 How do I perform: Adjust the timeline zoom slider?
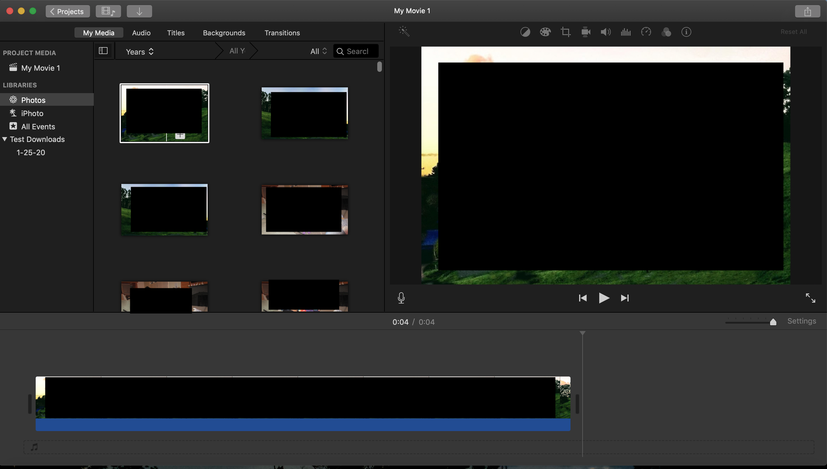point(773,322)
